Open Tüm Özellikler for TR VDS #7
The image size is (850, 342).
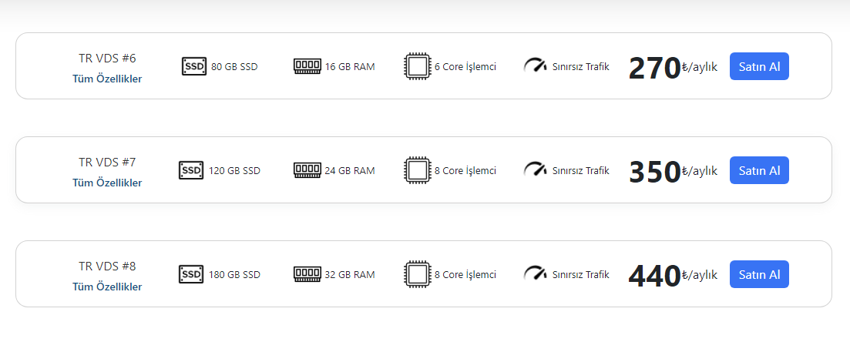tap(107, 183)
